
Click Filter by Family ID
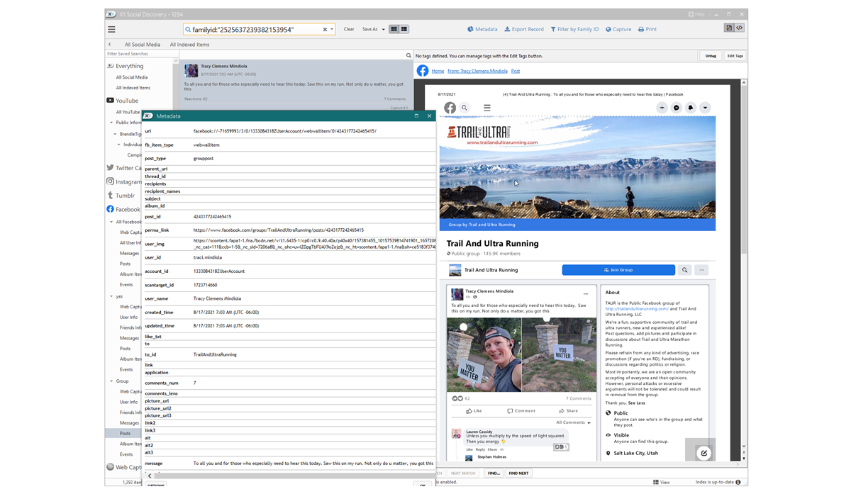574,29
